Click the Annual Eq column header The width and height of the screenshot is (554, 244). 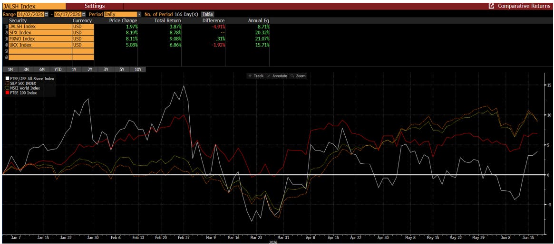coord(258,21)
